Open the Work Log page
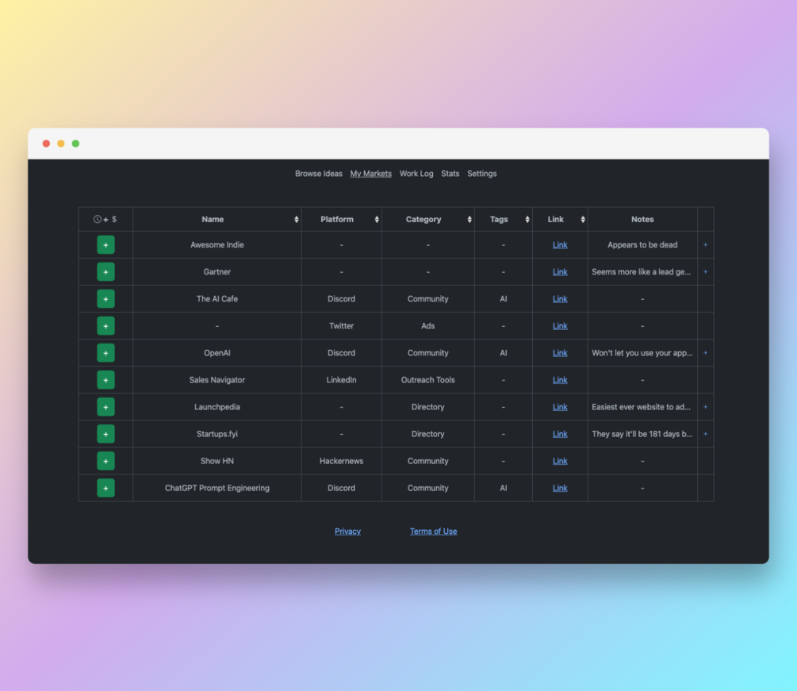797x691 pixels. [416, 174]
